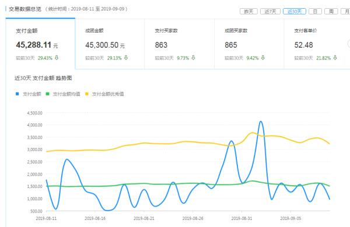Screen dimensions: 350x227
Task: Click the blue line's highest peak above 4,000
Action: point(261,122)
